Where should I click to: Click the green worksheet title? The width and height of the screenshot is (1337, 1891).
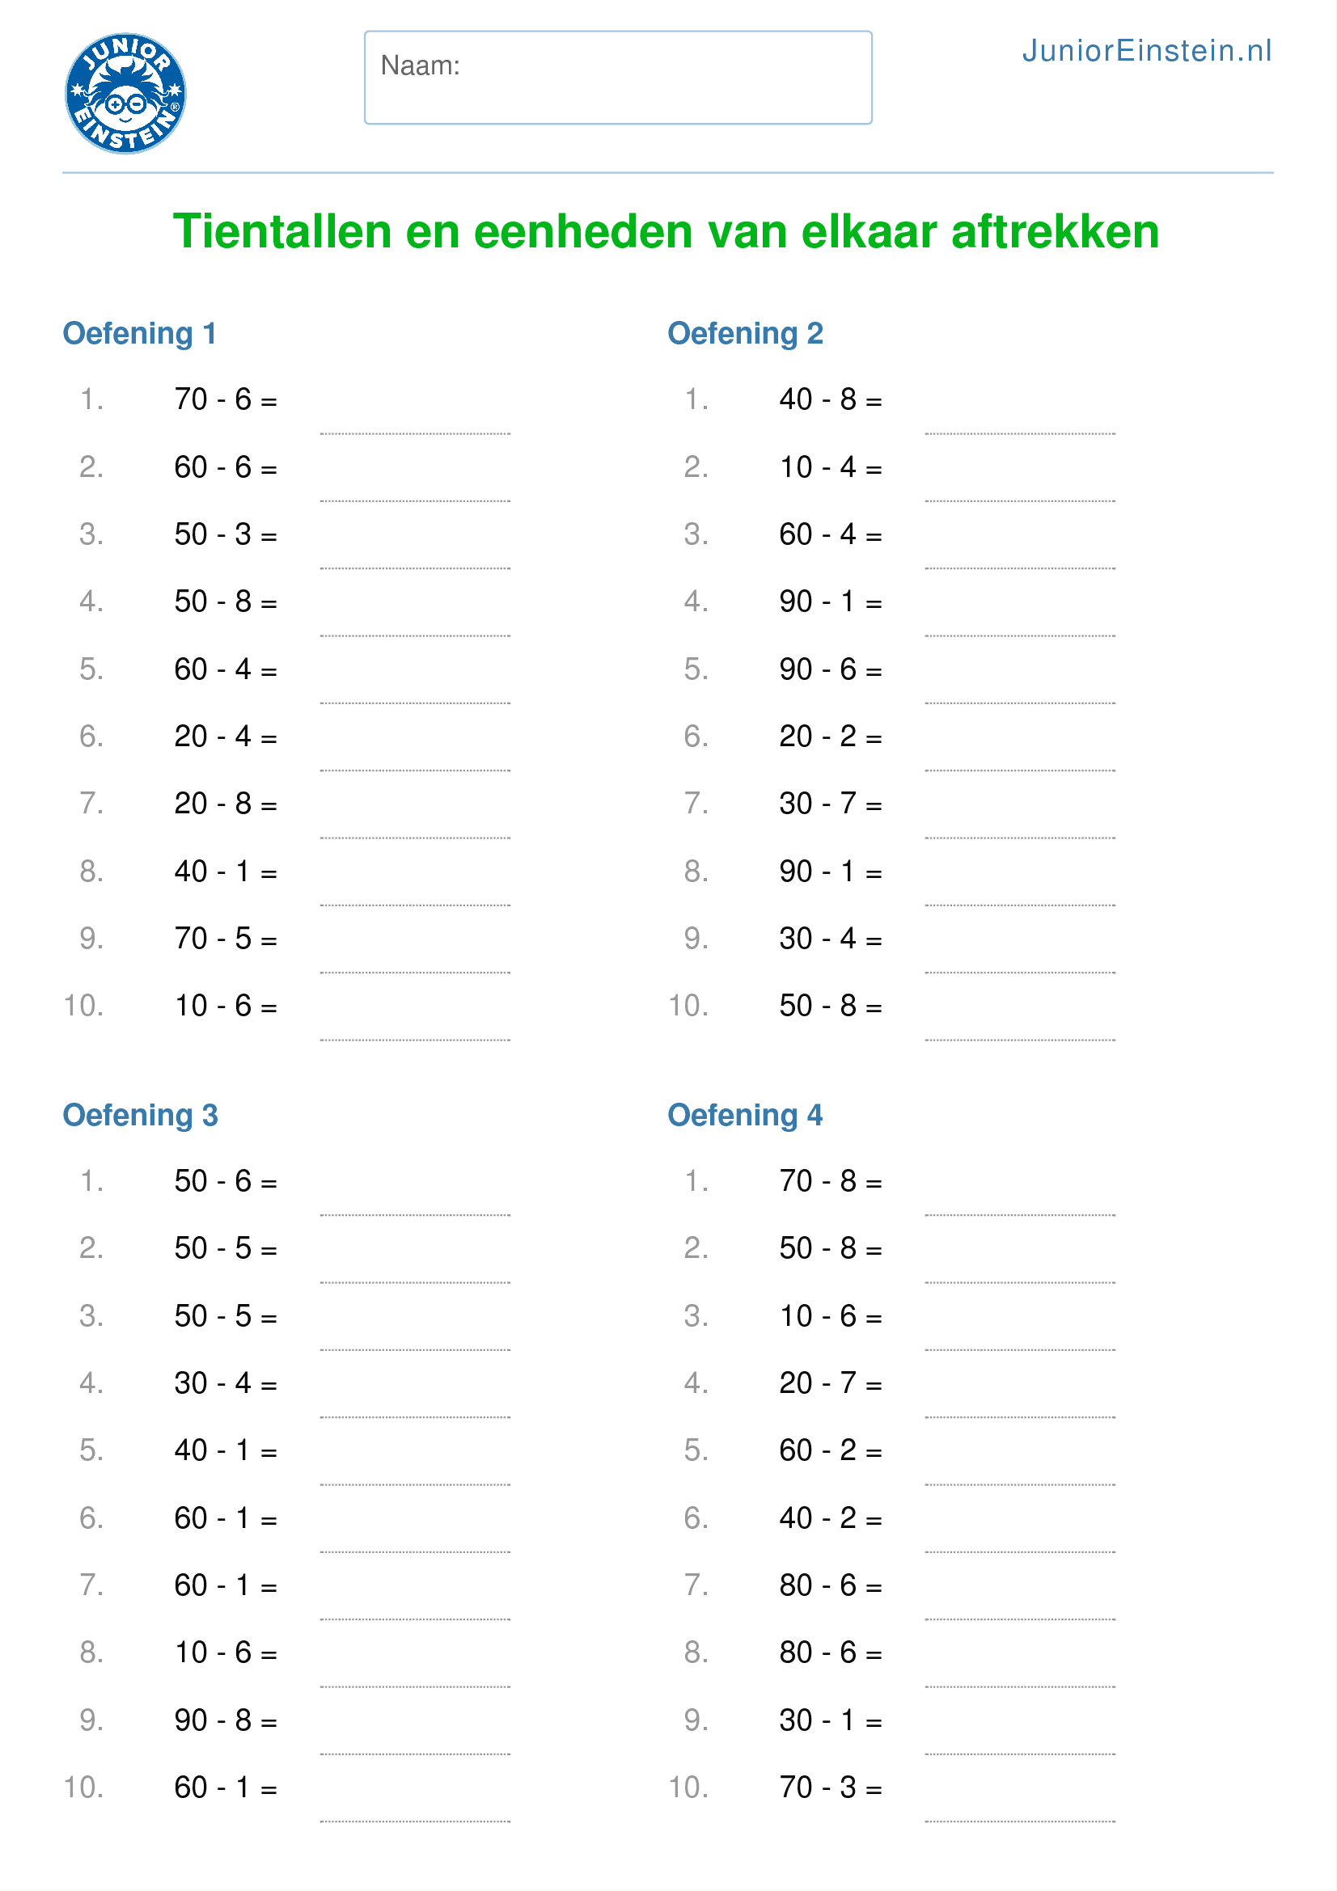666,231
